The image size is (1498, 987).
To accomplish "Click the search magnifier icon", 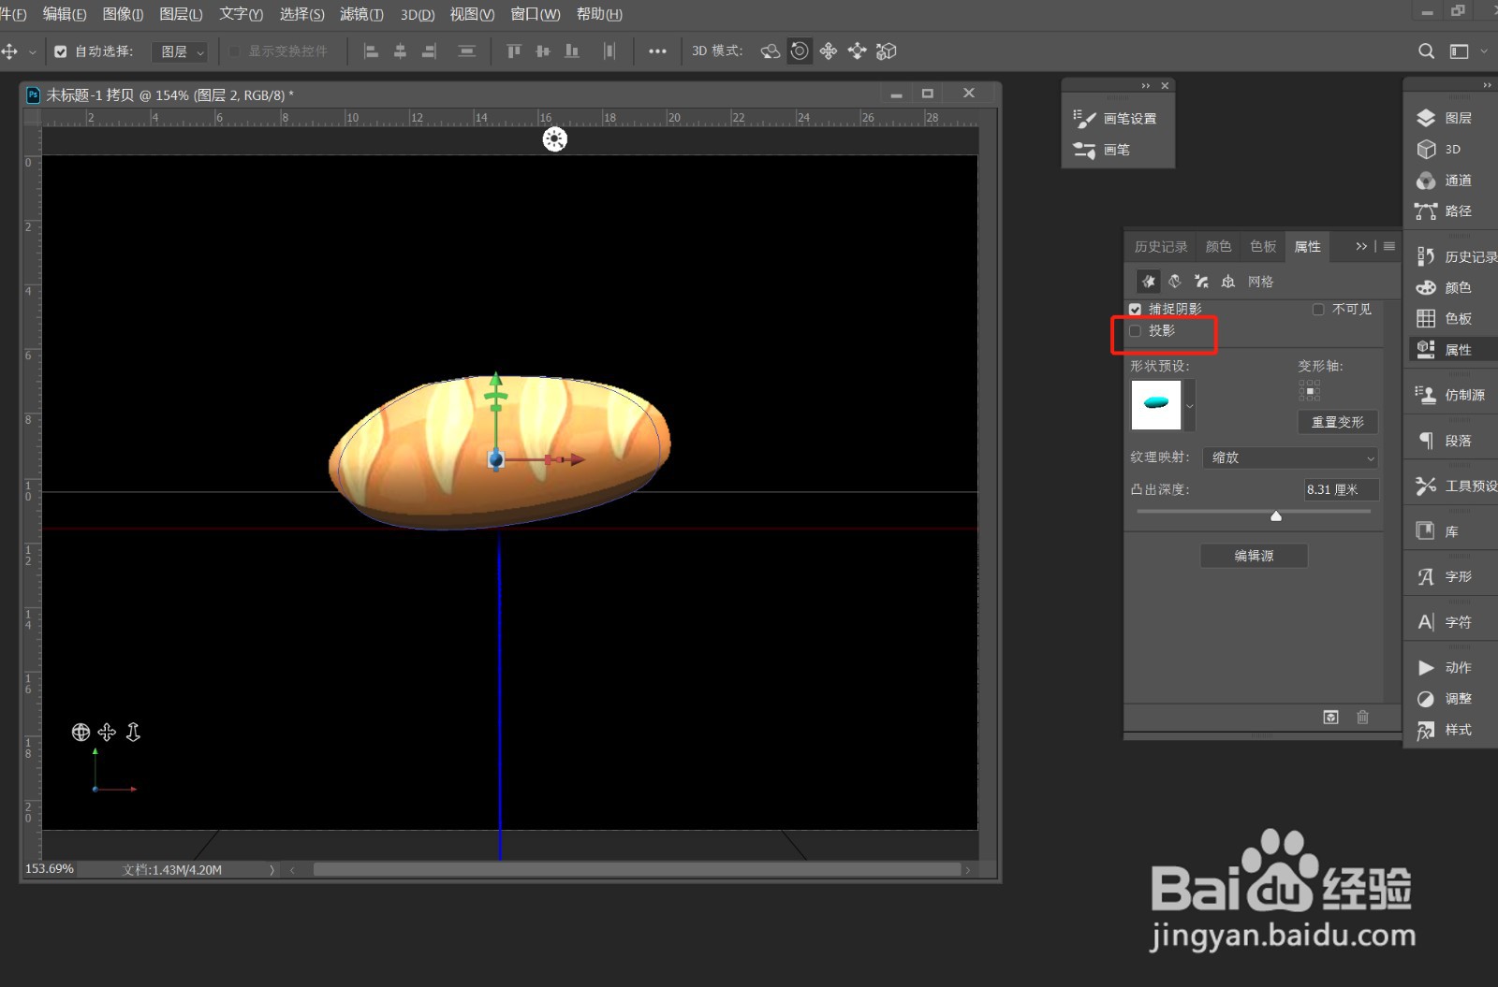I will click(1426, 51).
